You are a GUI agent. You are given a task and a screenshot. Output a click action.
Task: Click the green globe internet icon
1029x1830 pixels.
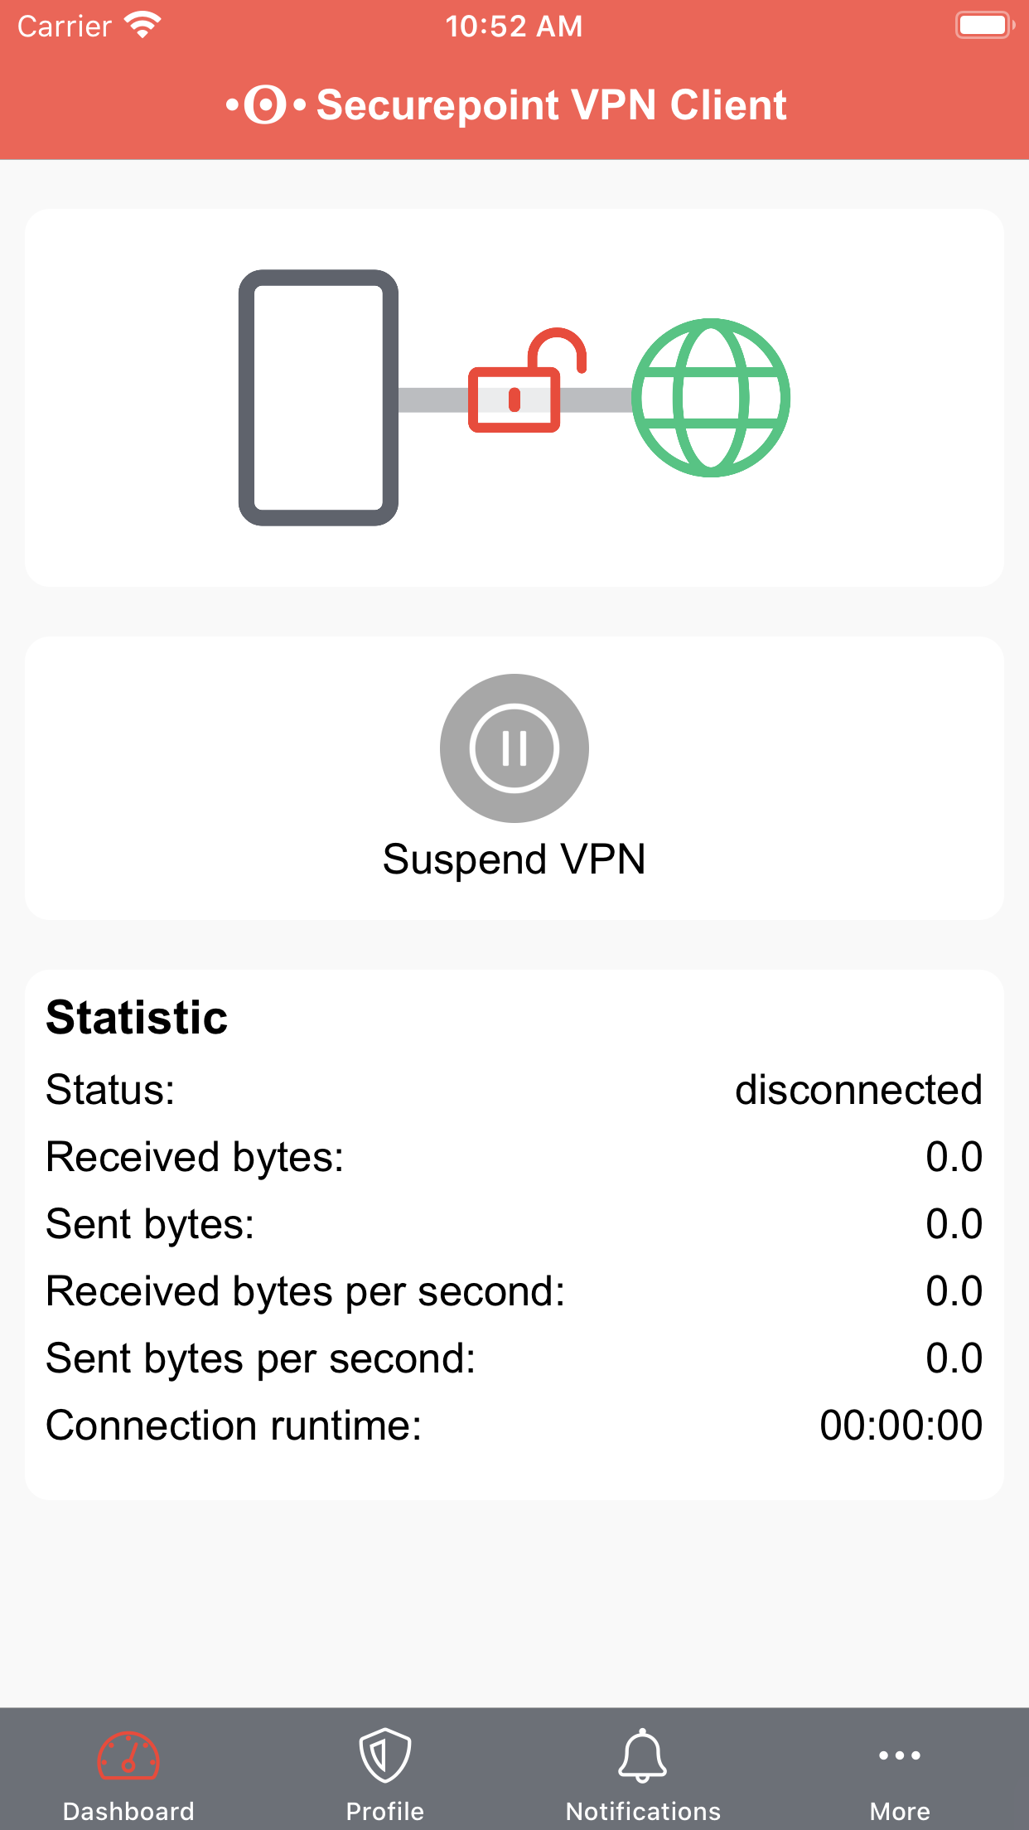click(711, 398)
